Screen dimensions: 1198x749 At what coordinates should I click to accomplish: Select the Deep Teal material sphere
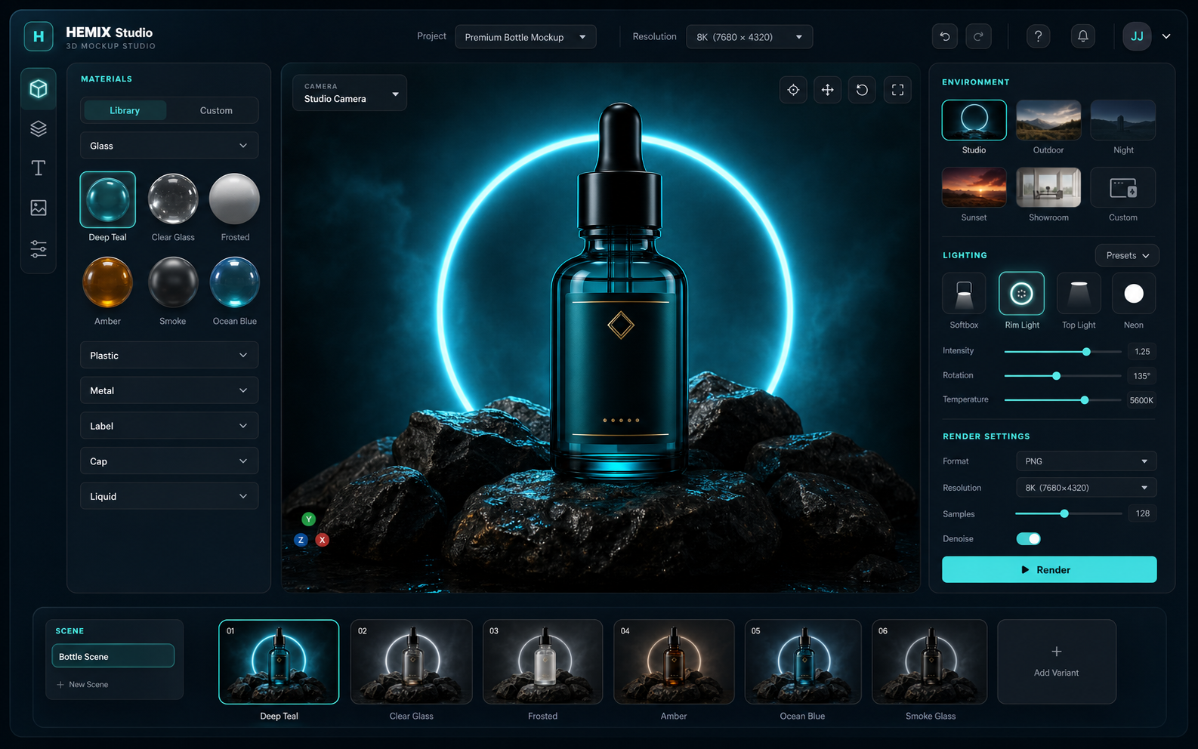pos(108,199)
